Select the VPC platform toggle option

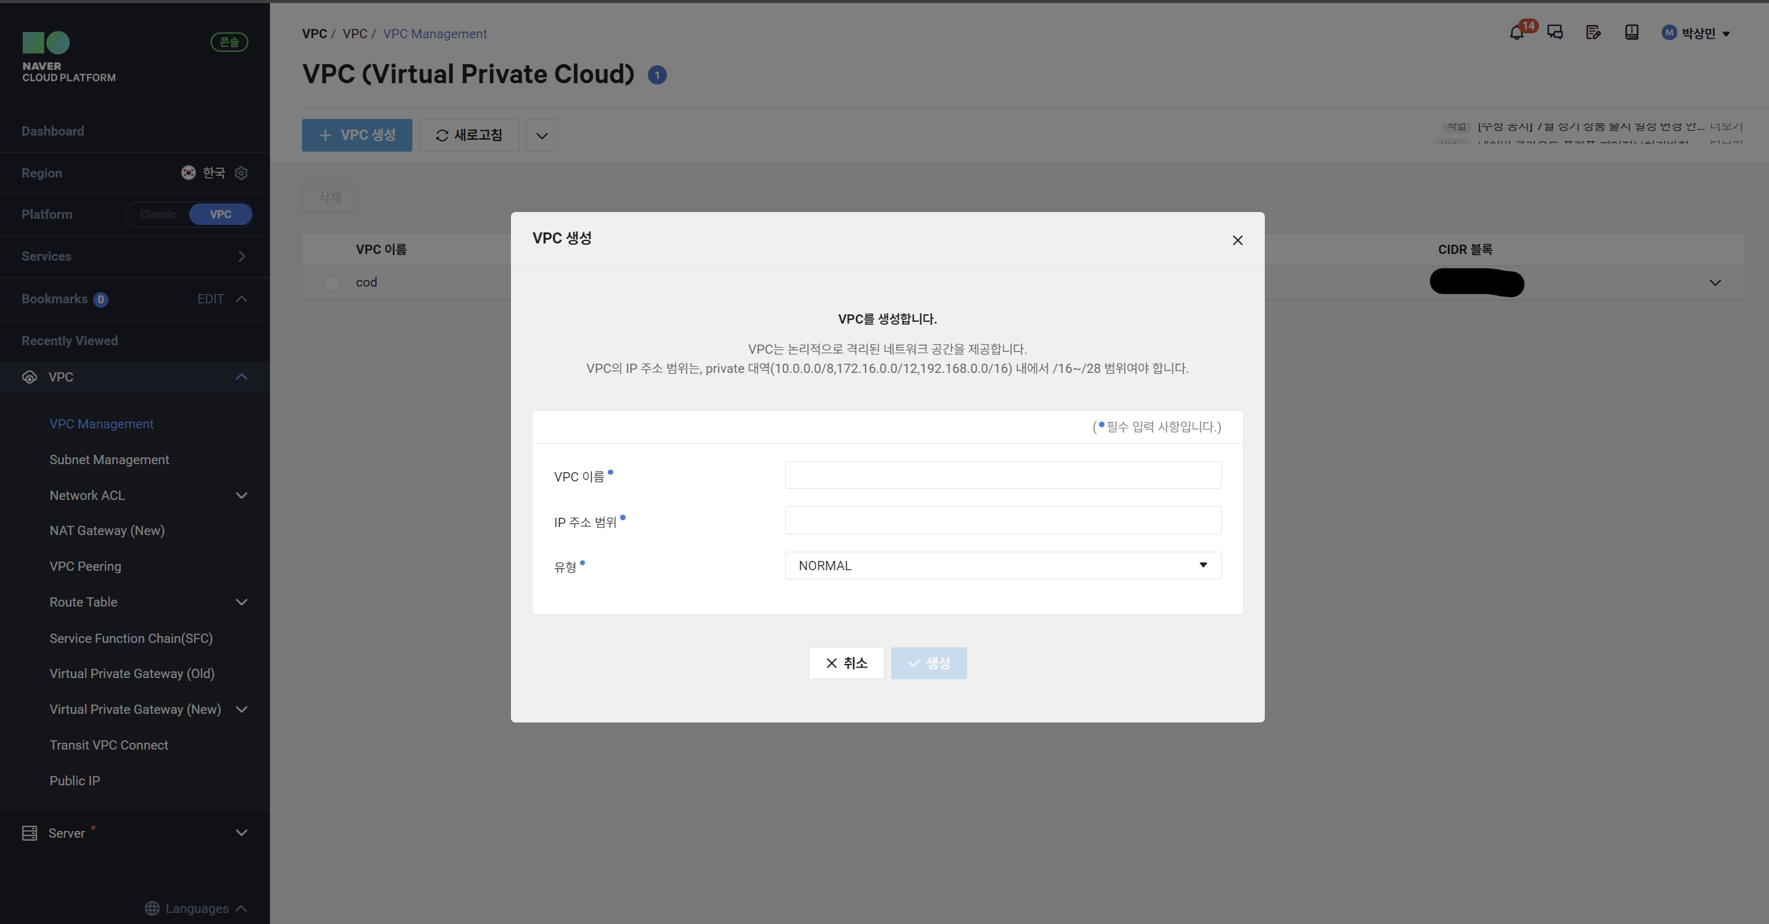click(221, 215)
